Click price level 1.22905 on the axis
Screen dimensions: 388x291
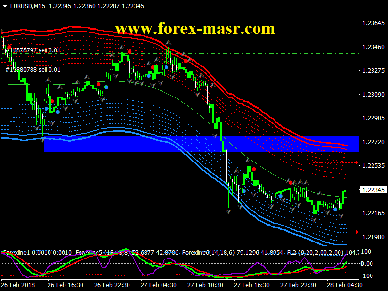tap(373, 118)
